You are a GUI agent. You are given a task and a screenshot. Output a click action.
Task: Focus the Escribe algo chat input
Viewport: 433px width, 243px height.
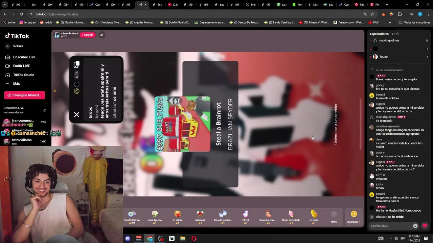pos(391,226)
